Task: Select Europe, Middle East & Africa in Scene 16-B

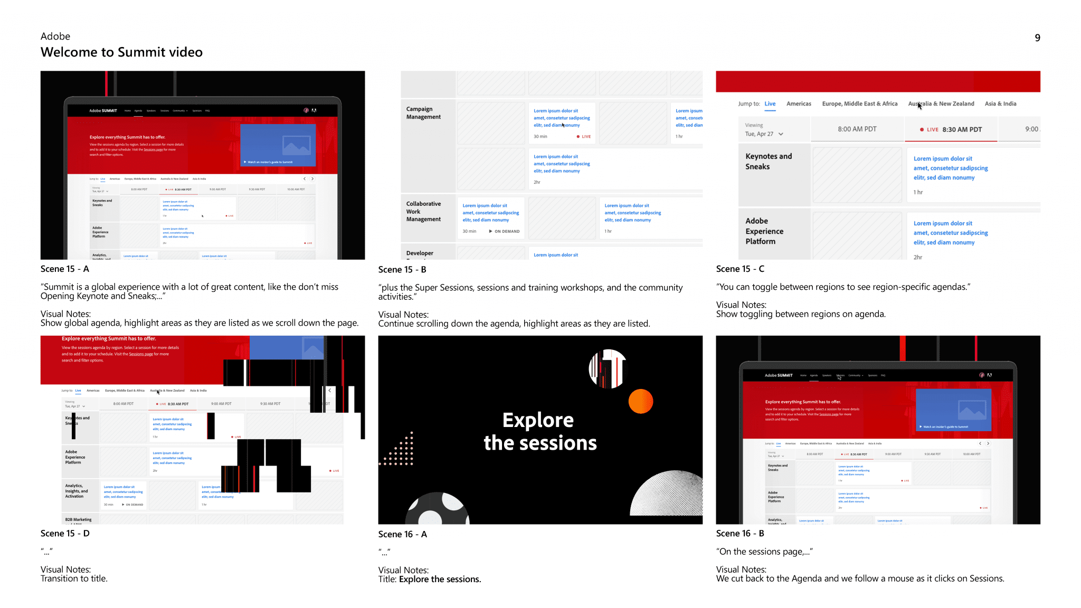Action: (816, 443)
